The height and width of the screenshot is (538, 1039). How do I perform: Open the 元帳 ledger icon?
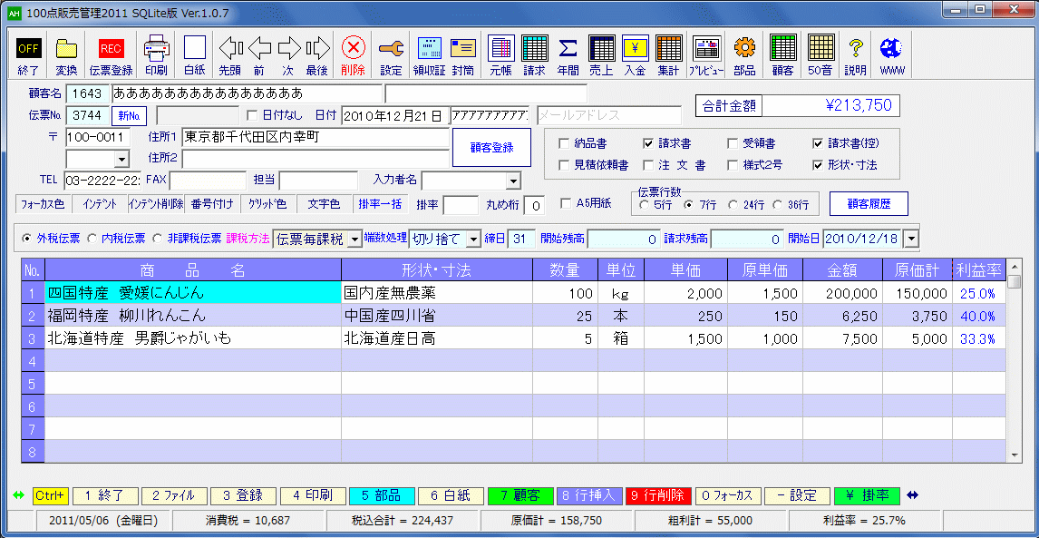(x=501, y=55)
